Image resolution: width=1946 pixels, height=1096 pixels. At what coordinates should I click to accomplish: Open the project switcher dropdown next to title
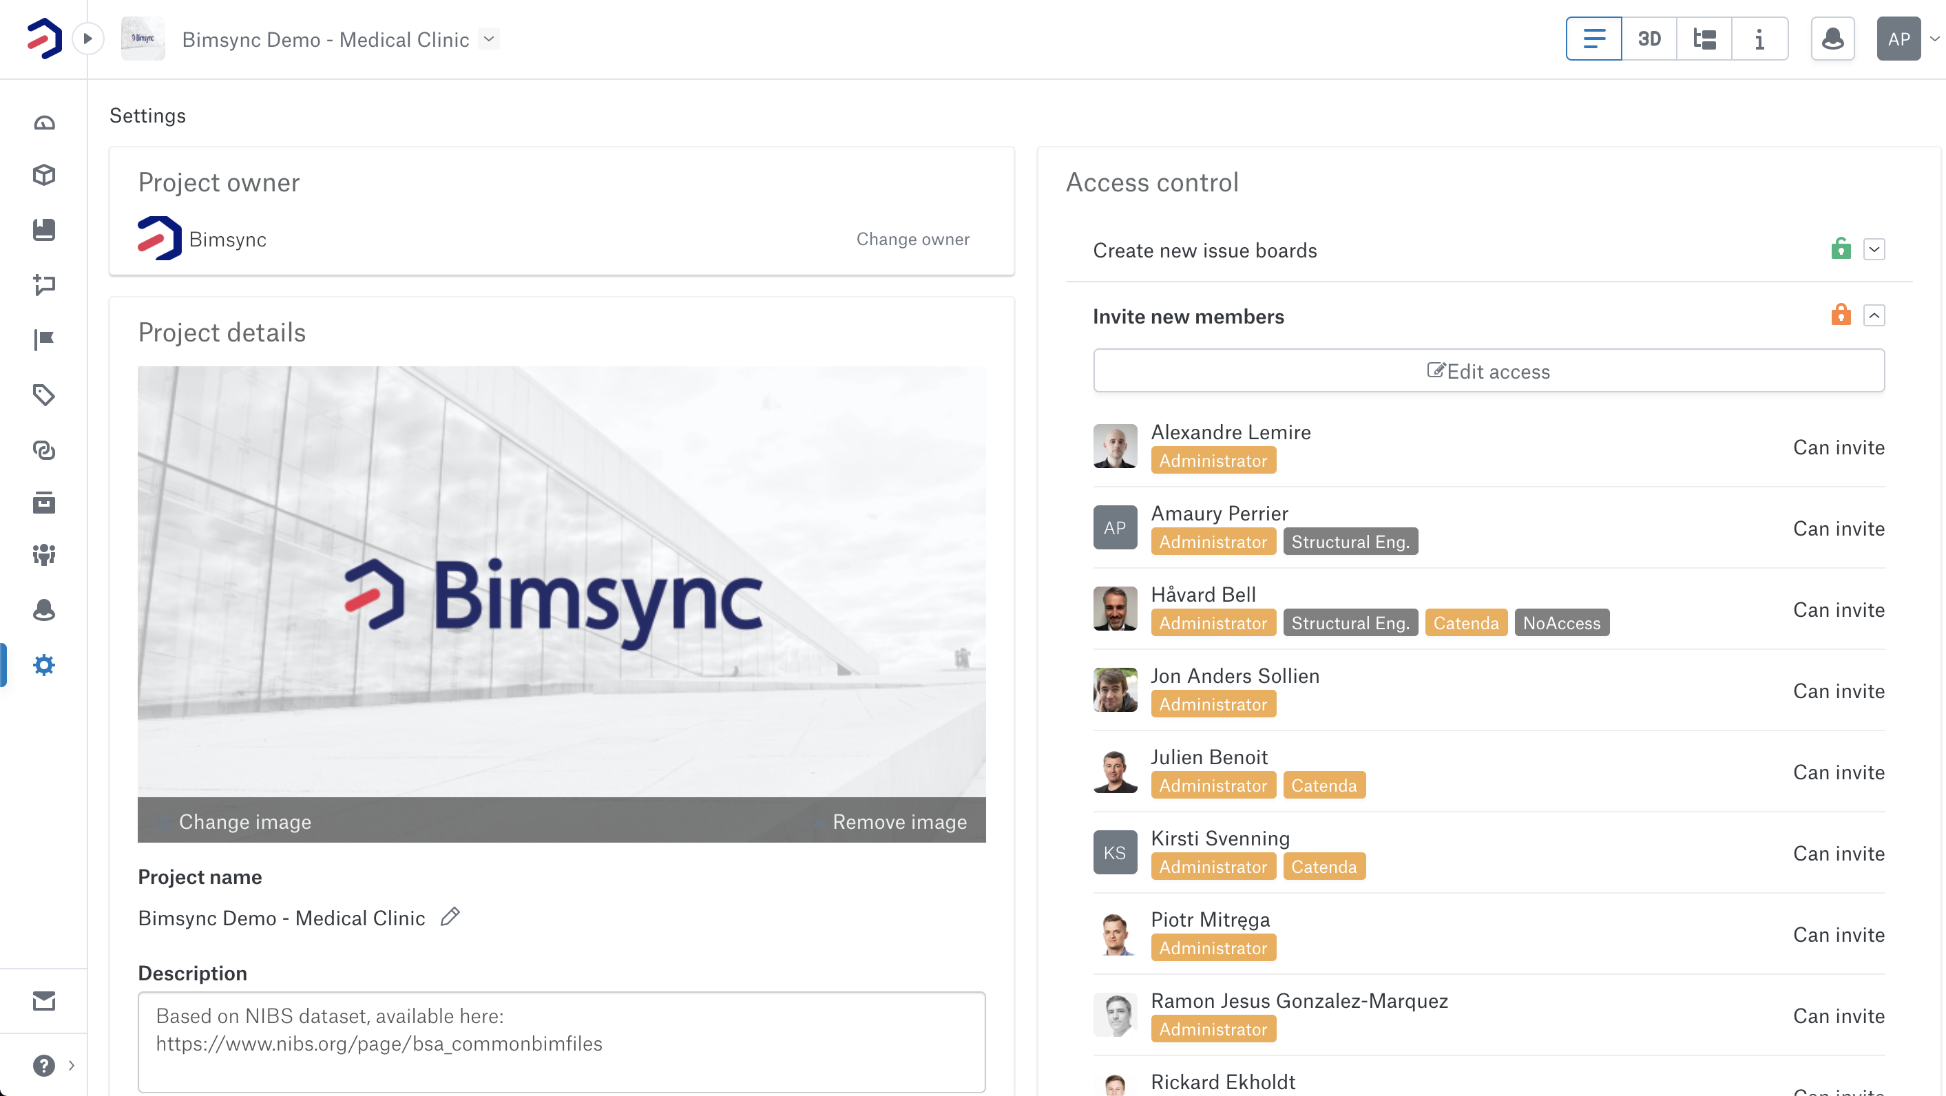[490, 39]
